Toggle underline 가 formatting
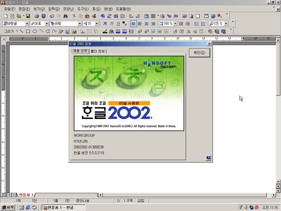This screenshot has height=211, width=281. (x=118, y=24)
